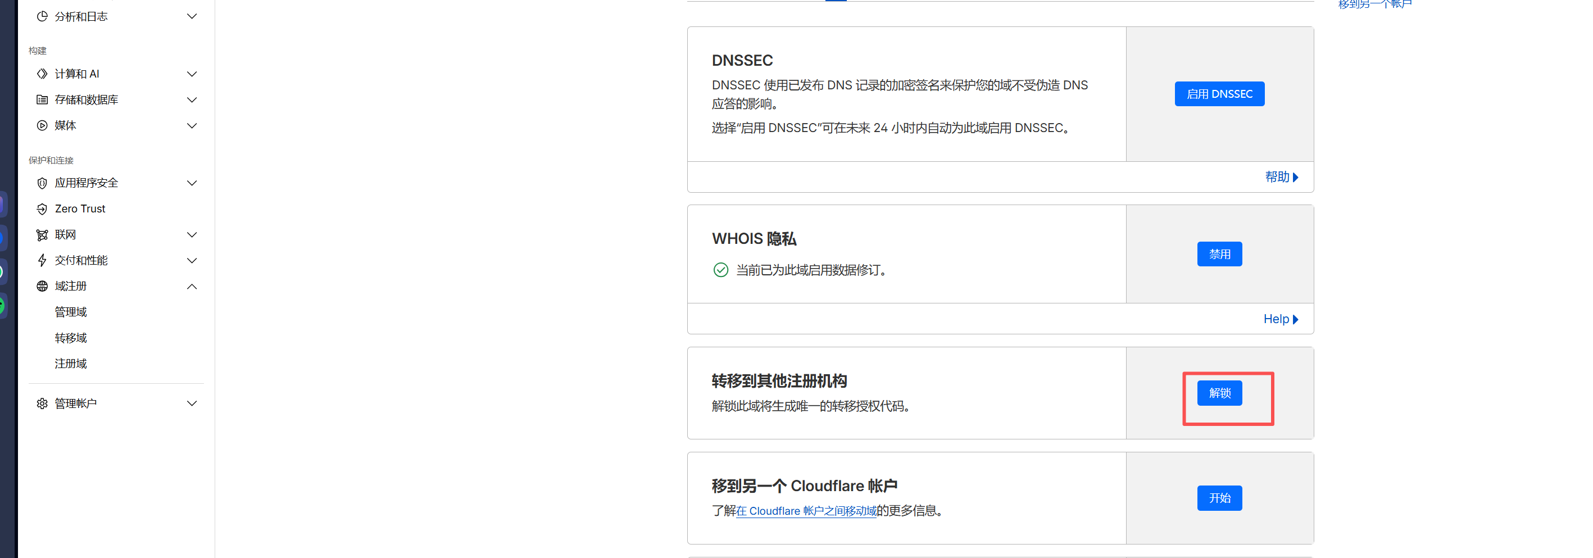Viewport: 1593px width, 558px height.
Task: Click the 禁用 button for WHOIS privacy
Action: coord(1219,254)
